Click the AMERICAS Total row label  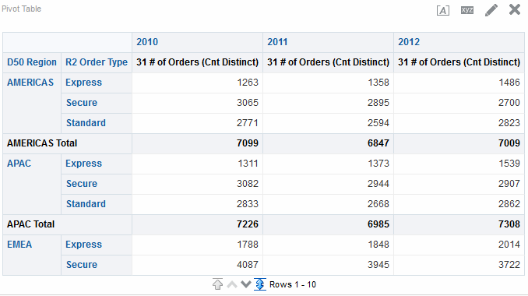click(x=42, y=143)
